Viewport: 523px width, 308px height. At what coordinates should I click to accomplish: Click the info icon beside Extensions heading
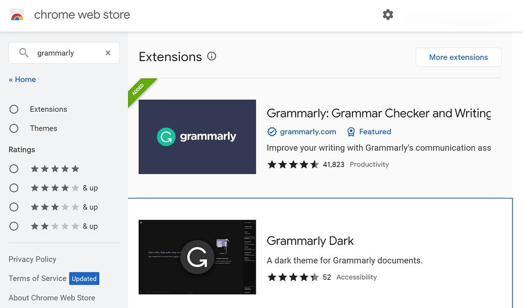211,56
